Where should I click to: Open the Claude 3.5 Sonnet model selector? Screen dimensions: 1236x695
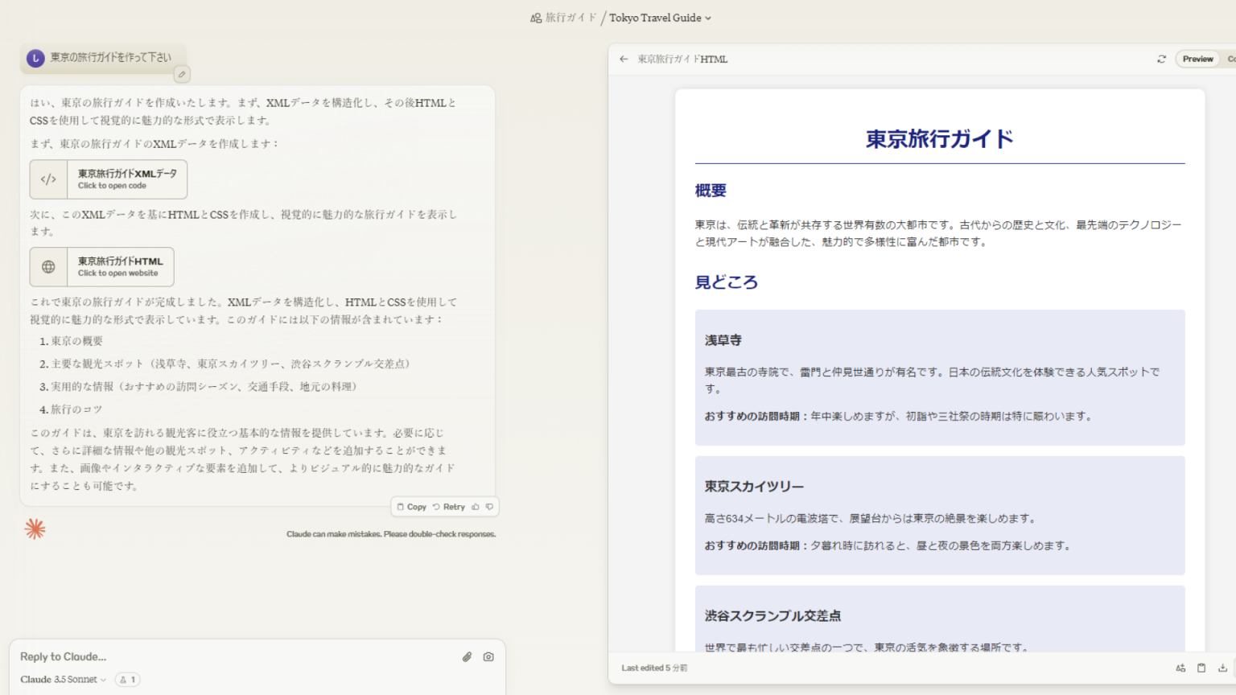(x=61, y=680)
